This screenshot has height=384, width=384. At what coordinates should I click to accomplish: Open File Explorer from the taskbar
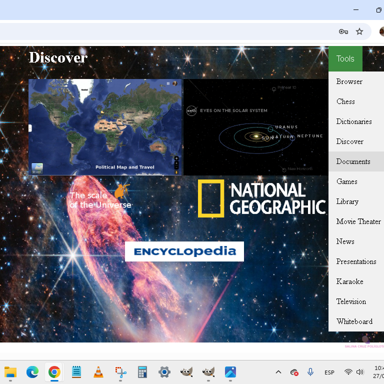pyautogui.click(x=10, y=372)
